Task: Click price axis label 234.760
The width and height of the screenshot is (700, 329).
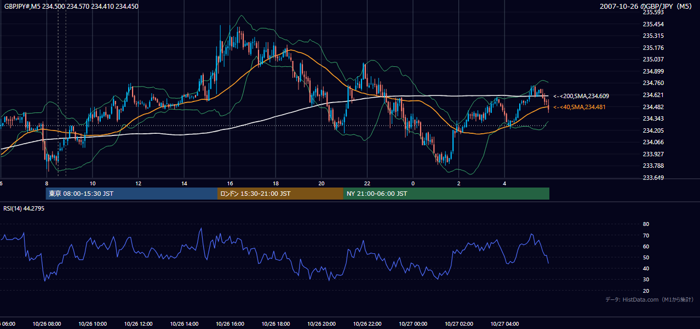Action: (x=653, y=83)
